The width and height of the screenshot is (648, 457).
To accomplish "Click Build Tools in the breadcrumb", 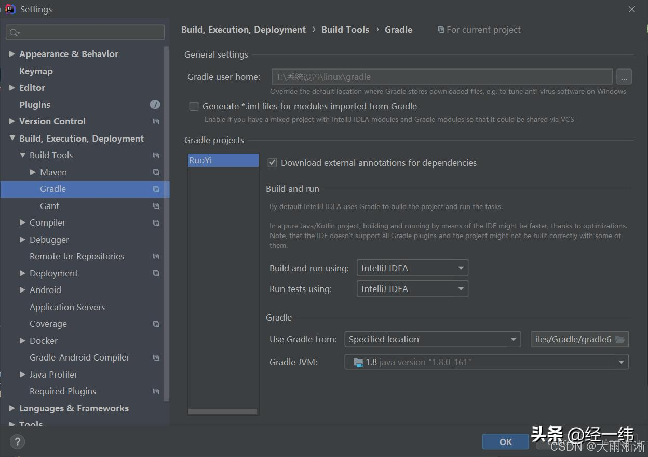I will point(345,30).
